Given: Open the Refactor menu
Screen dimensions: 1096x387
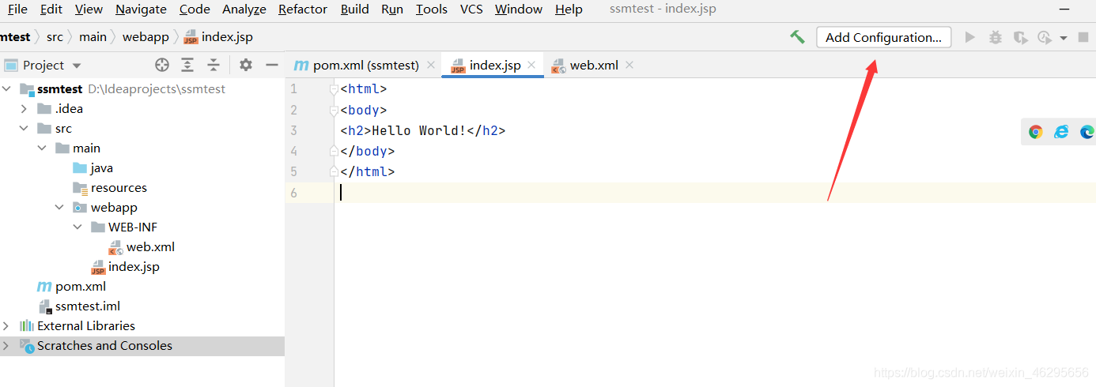Looking at the screenshot, I should click(x=302, y=9).
